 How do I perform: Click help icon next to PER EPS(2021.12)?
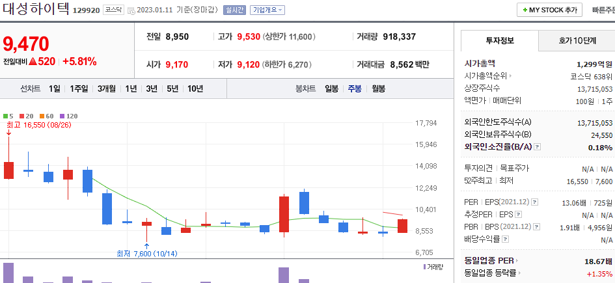tap(534, 202)
